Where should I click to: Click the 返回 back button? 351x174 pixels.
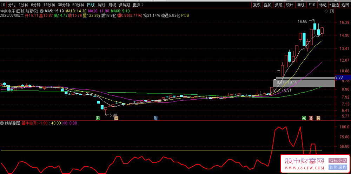[345, 5]
